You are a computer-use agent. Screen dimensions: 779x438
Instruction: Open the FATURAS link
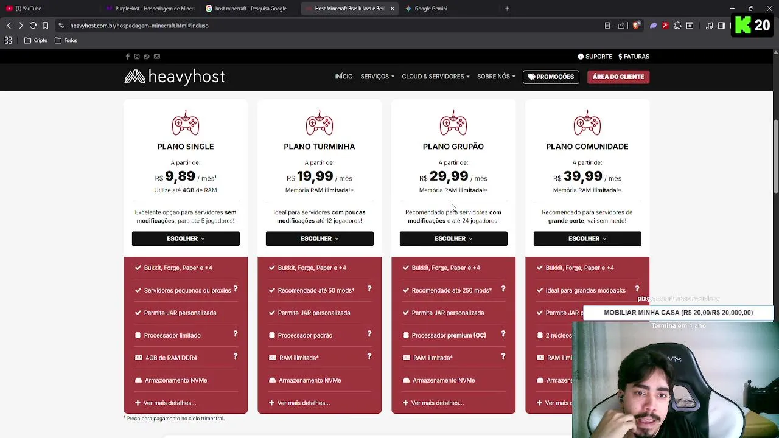pyautogui.click(x=634, y=57)
